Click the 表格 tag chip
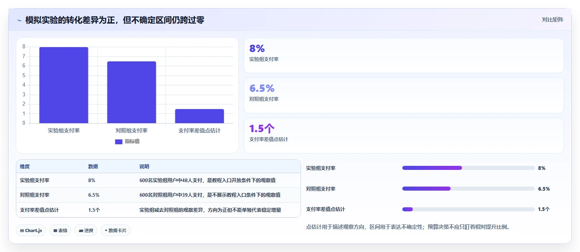 [x=60, y=230]
